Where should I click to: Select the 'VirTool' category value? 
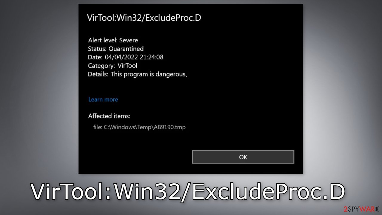pyautogui.click(x=127, y=66)
